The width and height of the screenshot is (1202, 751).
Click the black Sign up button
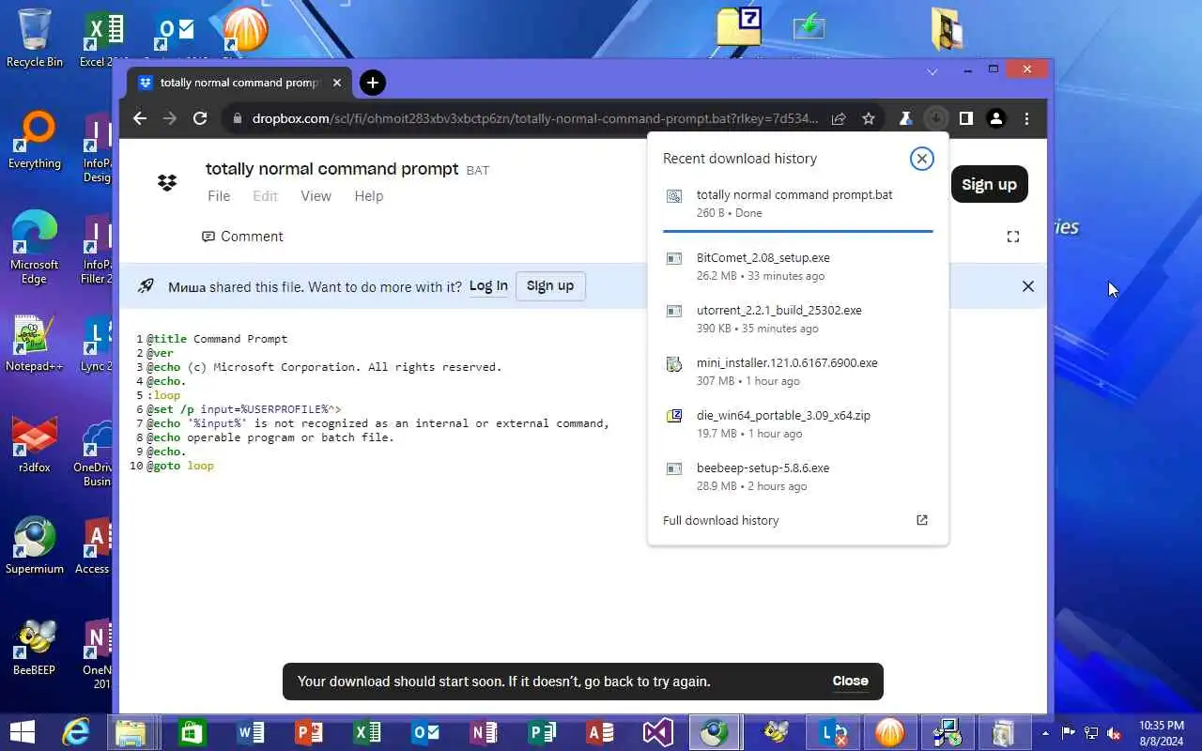pos(989,184)
